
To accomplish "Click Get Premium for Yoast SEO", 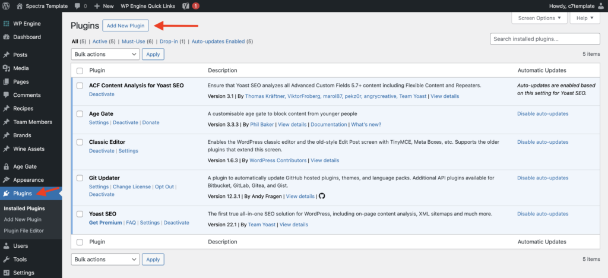I will click(106, 223).
